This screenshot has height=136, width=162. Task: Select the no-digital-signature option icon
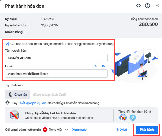point(123,118)
